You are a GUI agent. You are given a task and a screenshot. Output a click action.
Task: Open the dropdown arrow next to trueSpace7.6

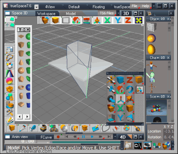click(37, 7)
